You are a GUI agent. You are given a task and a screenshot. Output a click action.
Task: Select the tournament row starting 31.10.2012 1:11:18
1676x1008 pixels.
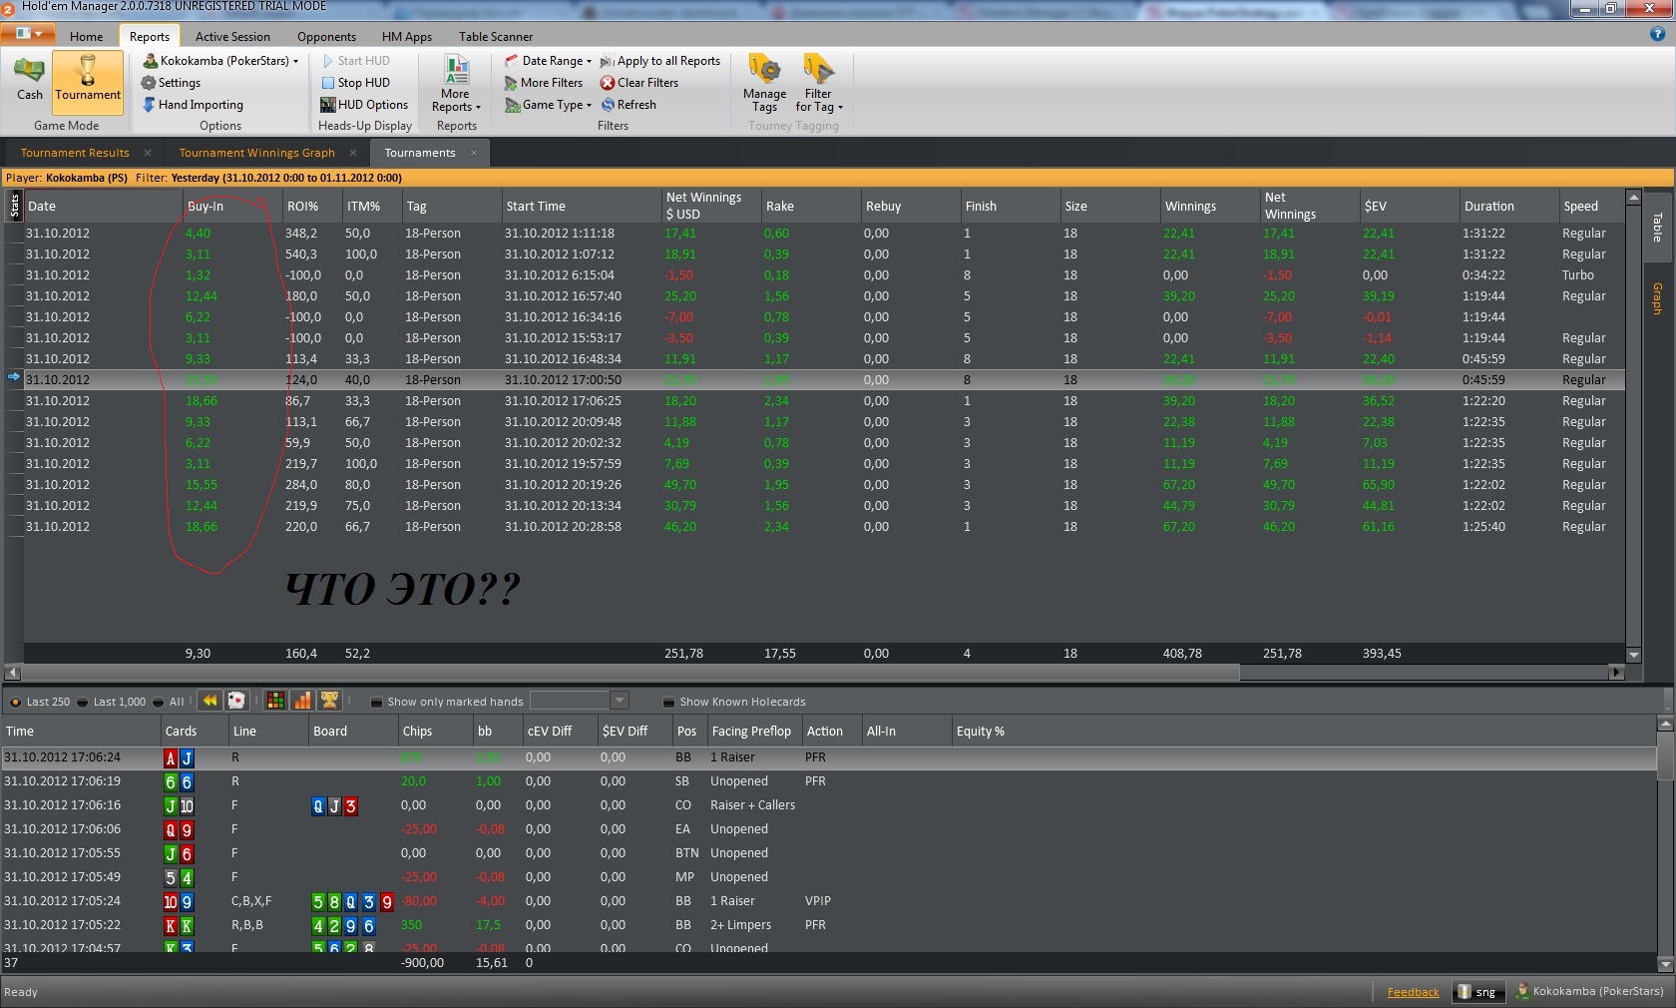coord(824,234)
